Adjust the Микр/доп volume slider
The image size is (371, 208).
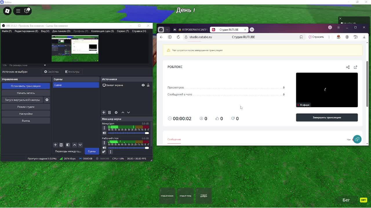pos(128,133)
